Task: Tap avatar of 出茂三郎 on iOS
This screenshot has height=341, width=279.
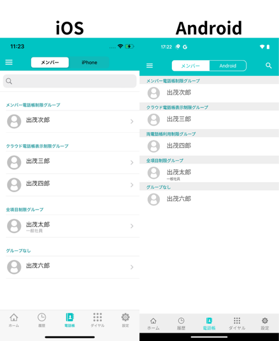Action: [x=14, y=162]
